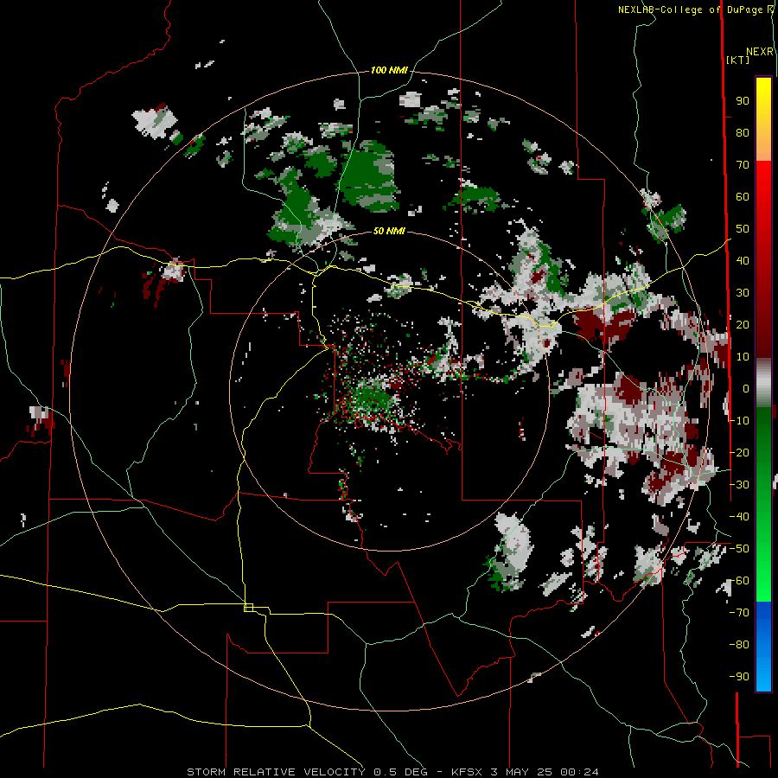Click the -10 velocity scale label
778x778 pixels.
click(x=739, y=421)
